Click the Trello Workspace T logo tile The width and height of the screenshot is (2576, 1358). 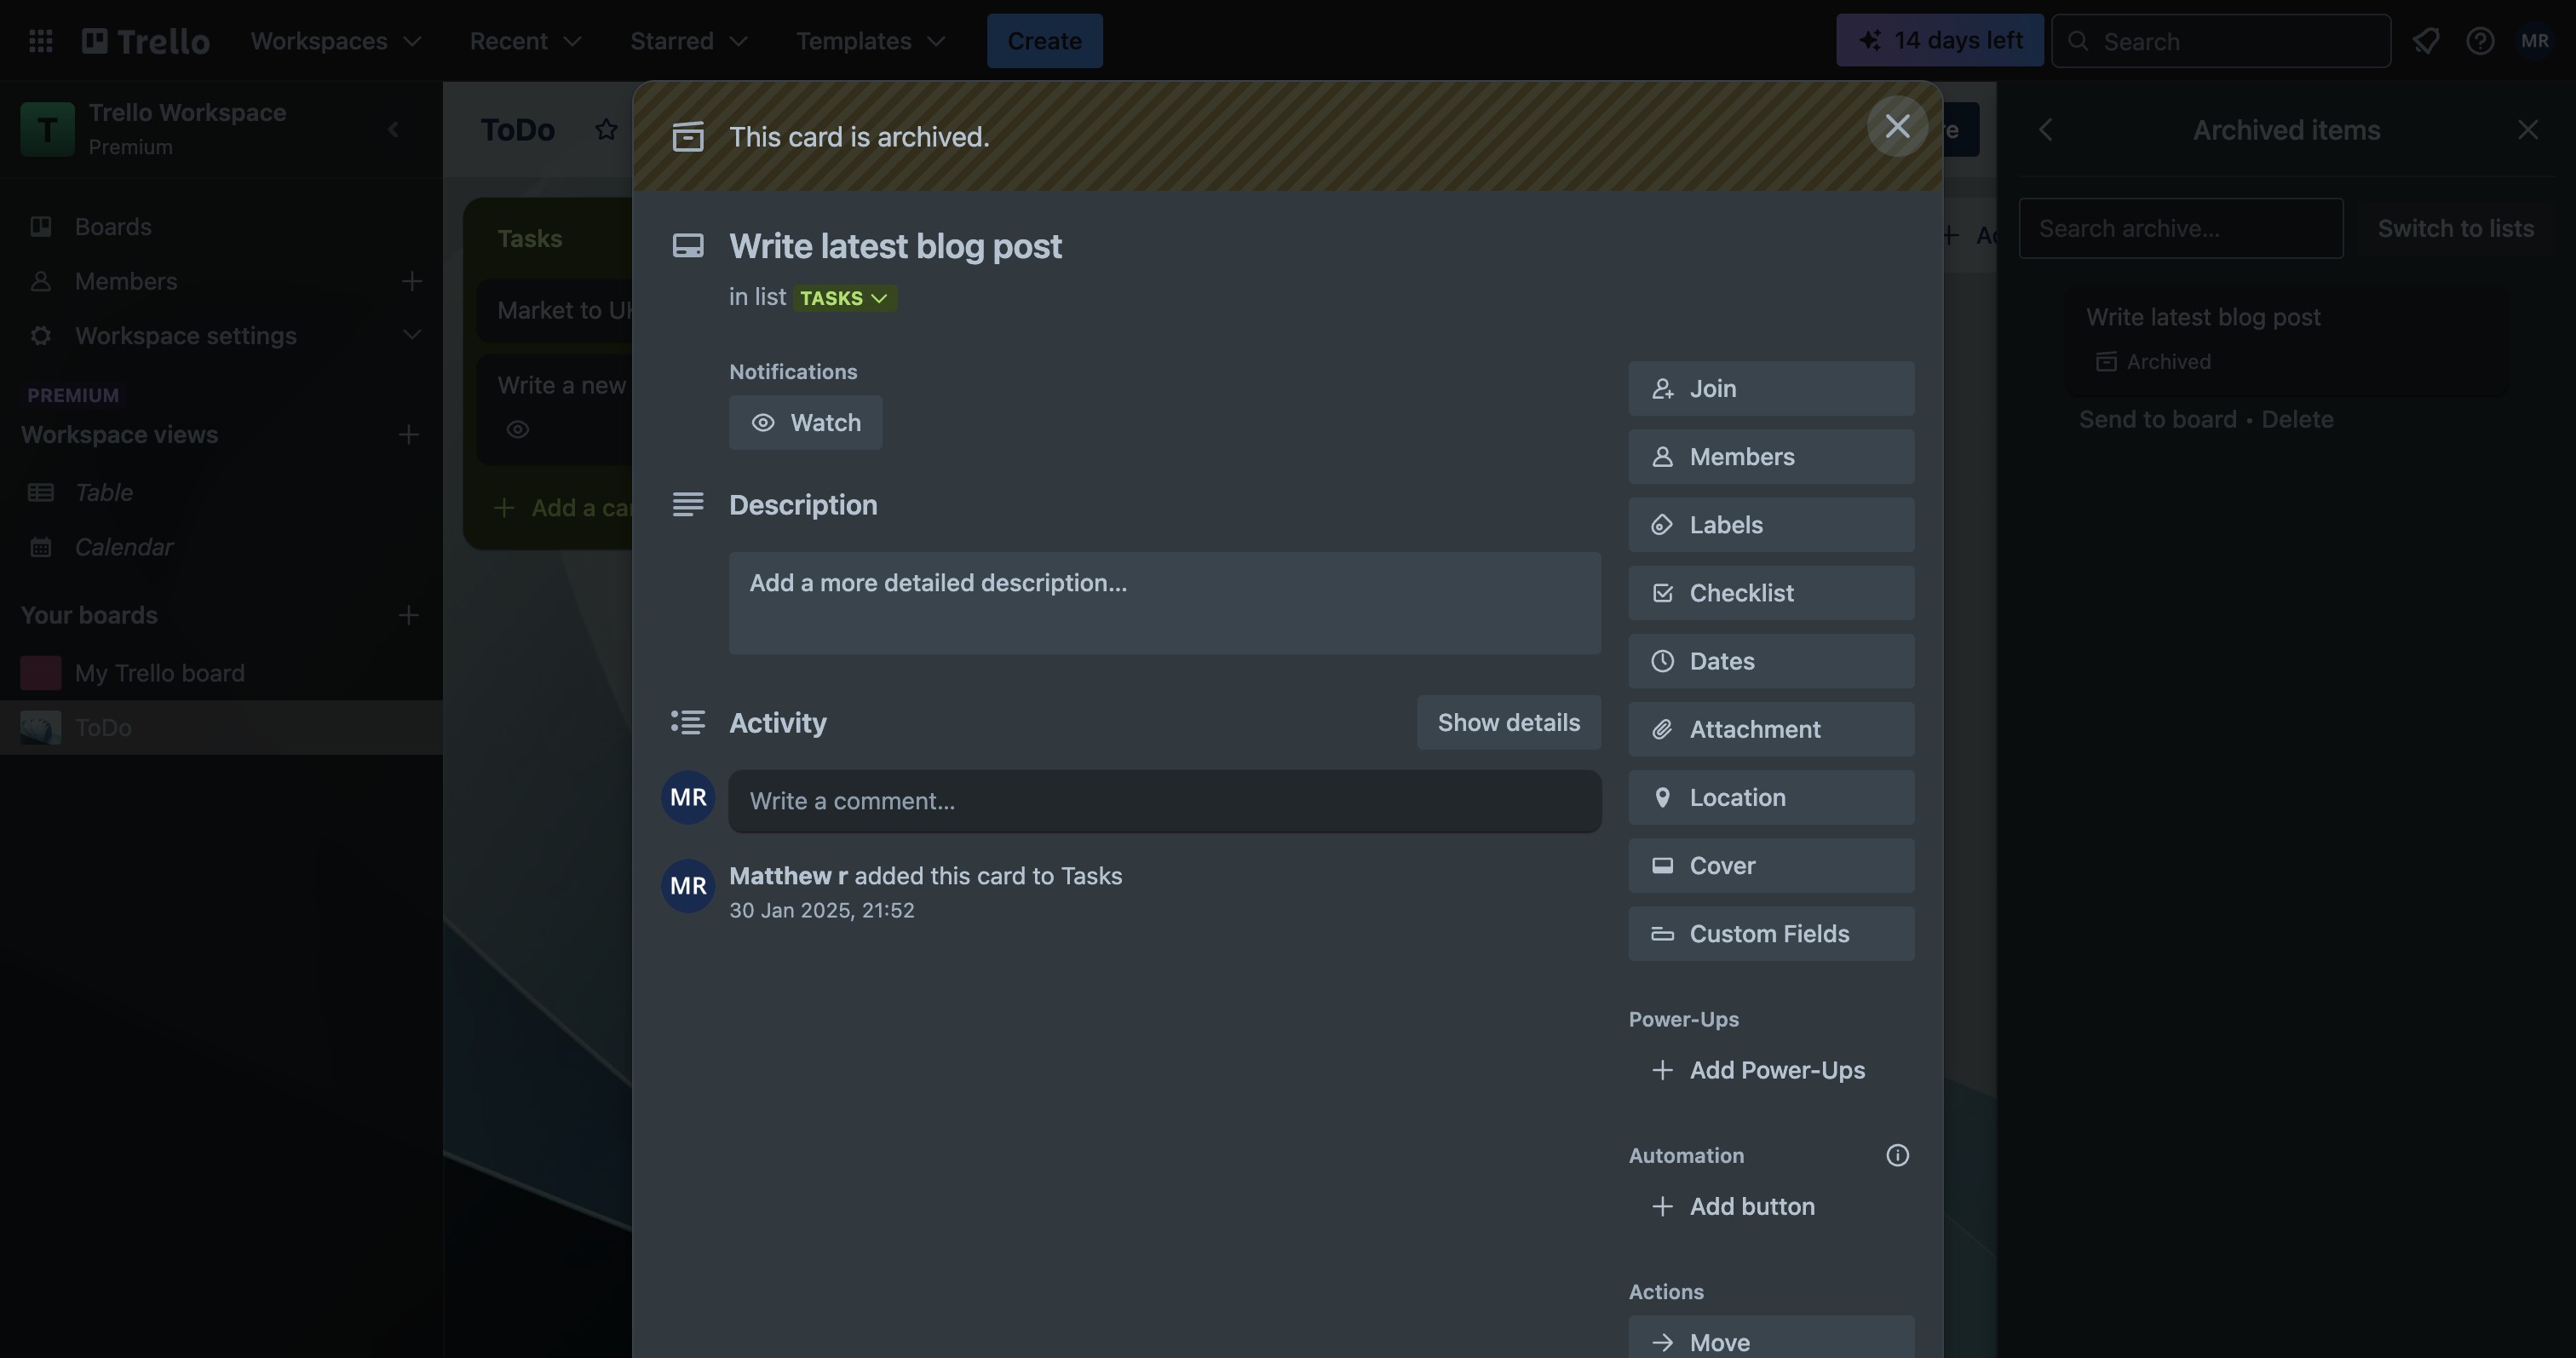click(x=47, y=129)
